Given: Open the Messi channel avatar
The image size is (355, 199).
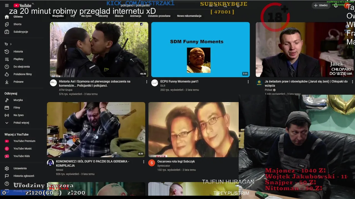Looking at the screenshot, I should click(x=50, y=163).
